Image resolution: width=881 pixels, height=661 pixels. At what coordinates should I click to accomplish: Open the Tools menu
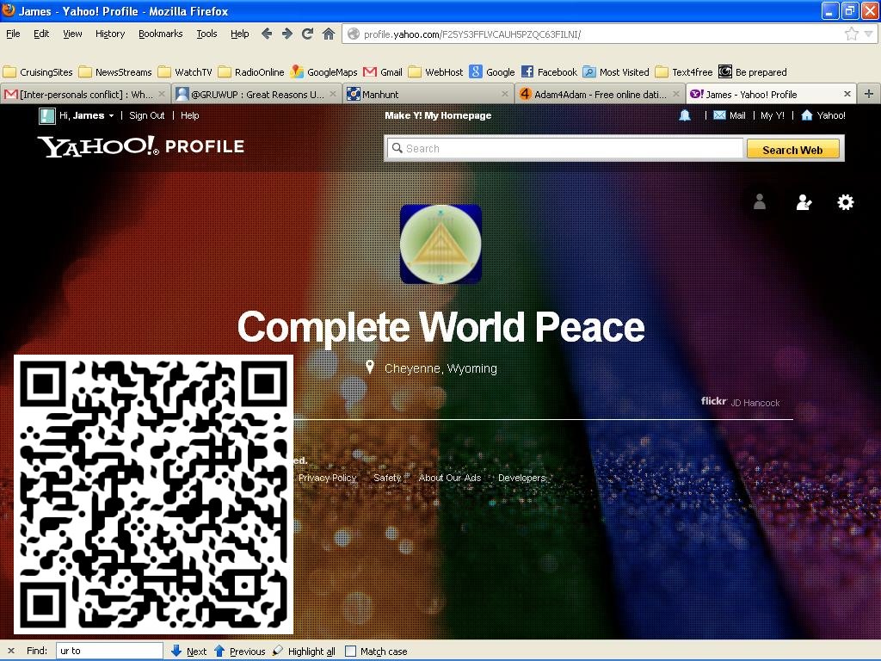pos(206,34)
